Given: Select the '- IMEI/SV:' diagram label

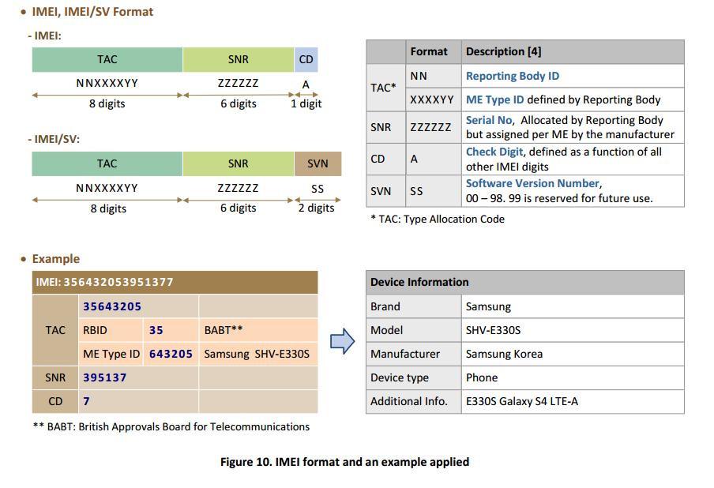Looking at the screenshot, I should click(54, 139).
